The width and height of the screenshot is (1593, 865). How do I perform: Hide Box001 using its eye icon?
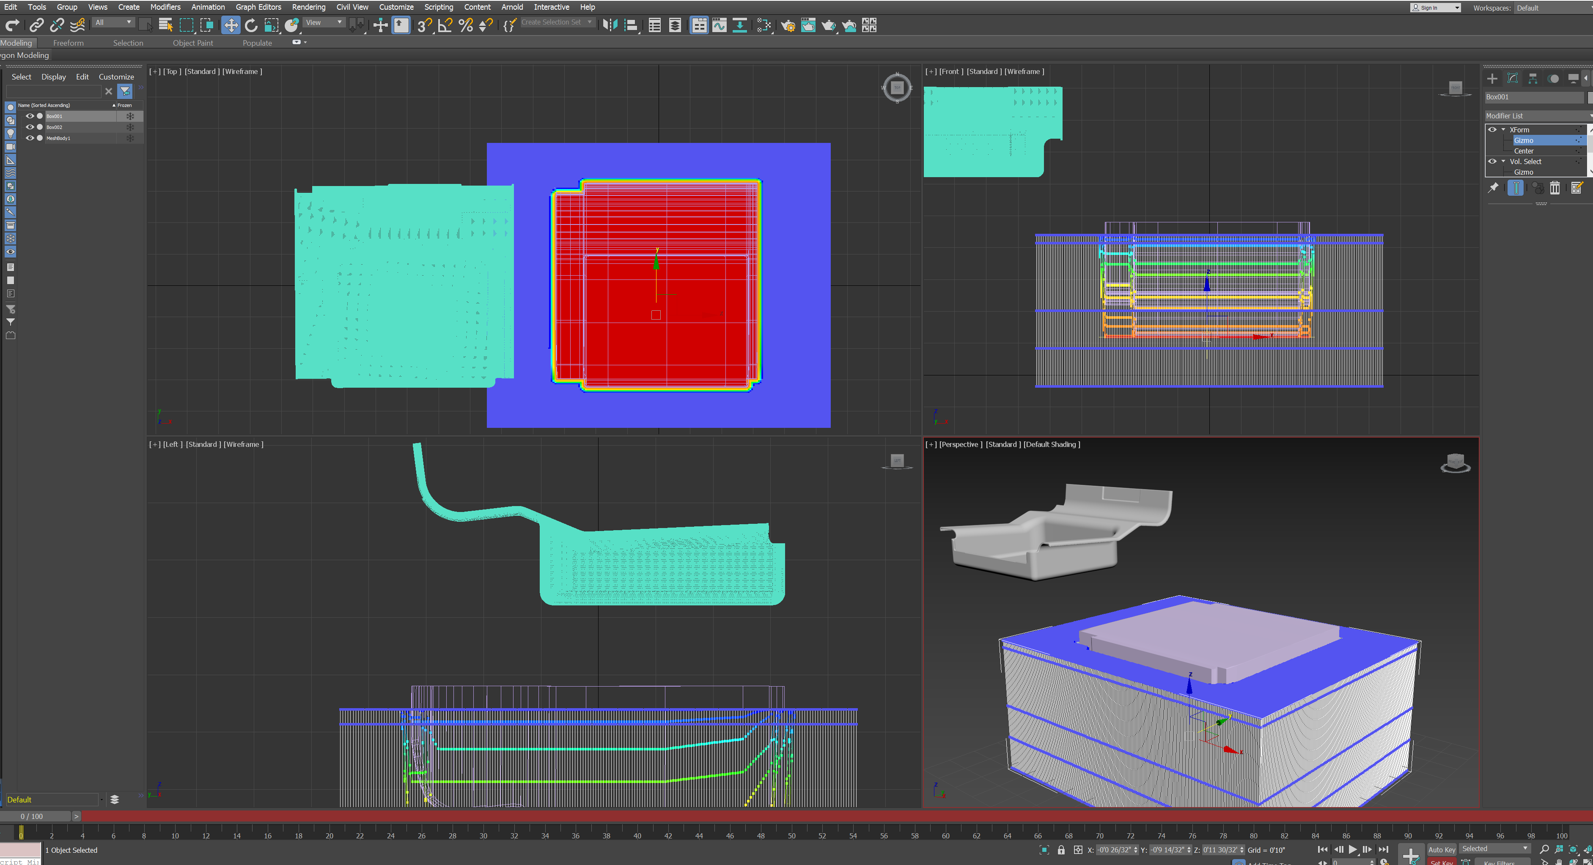(29, 115)
